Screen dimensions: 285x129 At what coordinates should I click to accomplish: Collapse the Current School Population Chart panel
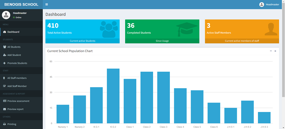pos(271,51)
